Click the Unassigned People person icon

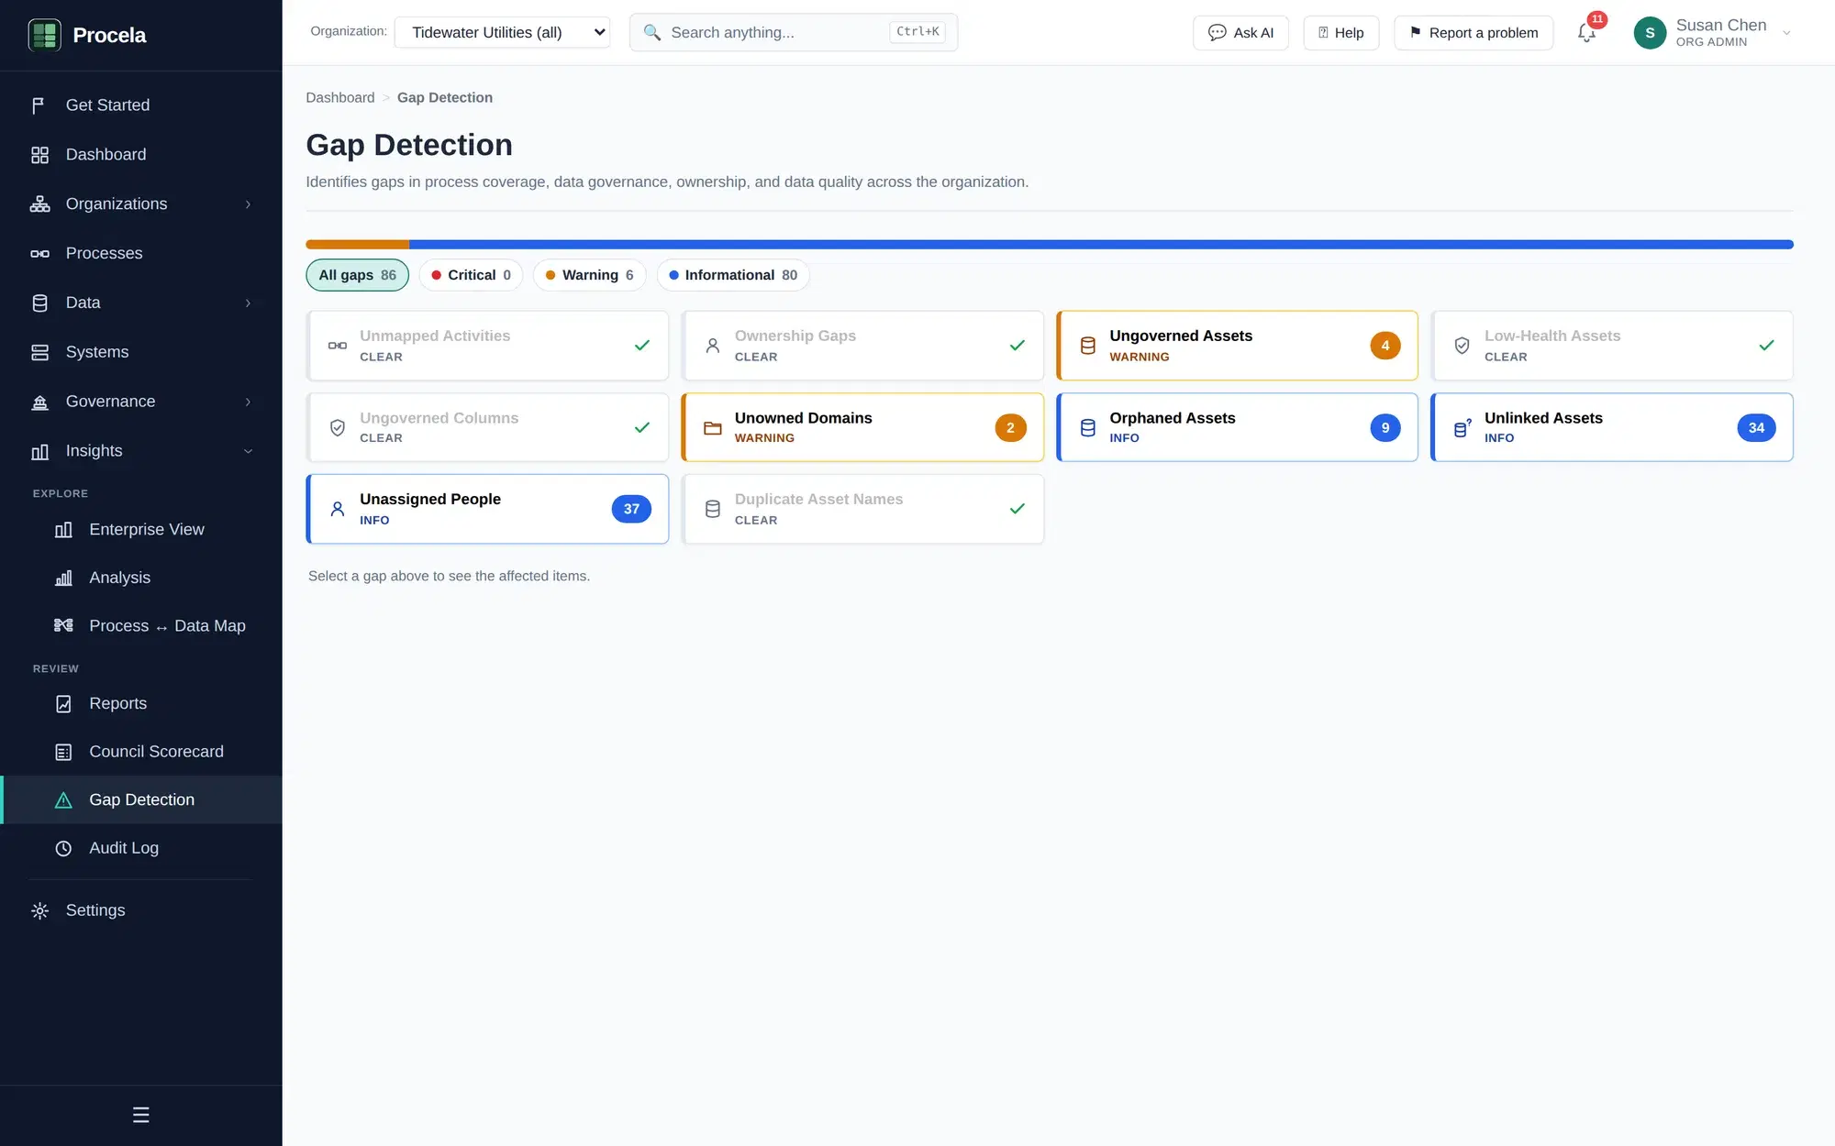tap(338, 510)
